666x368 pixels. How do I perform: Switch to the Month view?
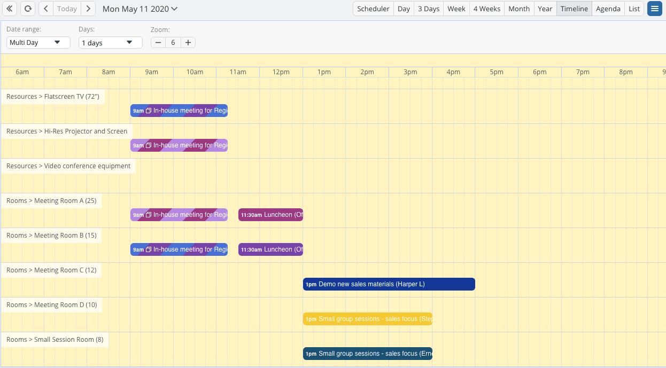point(518,9)
